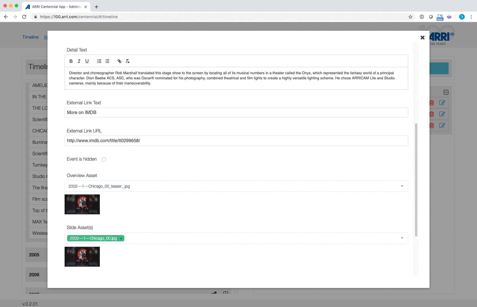Screen dimensions: 477x307
Task: Select the ARRI Centennial App tab
Action: 56,7
